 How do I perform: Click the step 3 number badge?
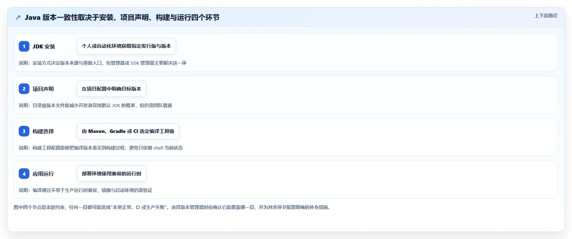pos(24,131)
